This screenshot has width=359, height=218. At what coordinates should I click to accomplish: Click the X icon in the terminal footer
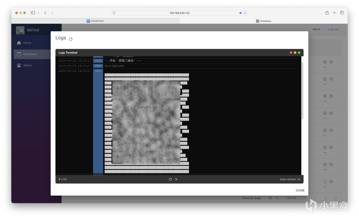tap(176, 179)
